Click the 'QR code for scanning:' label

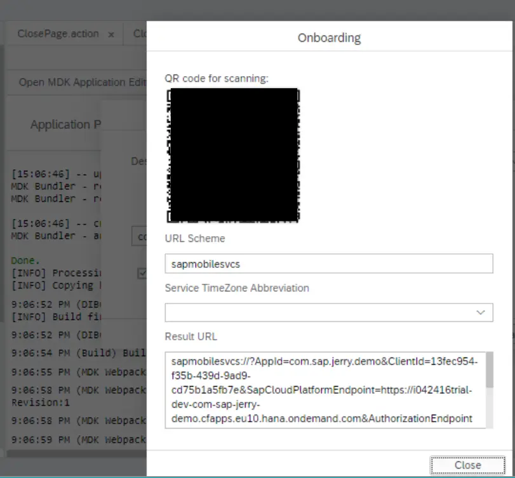tap(217, 79)
